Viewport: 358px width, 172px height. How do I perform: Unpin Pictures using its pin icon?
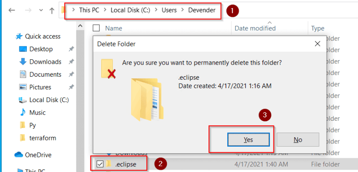72,87
